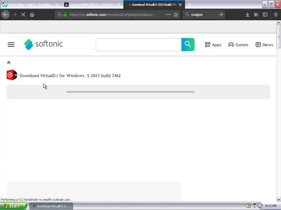The height and width of the screenshot is (210, 281).
Task: Click the craiyon browser search field
Action: (x=204, y=14)
